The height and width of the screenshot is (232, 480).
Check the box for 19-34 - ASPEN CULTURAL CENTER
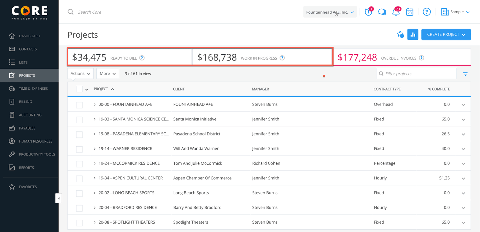point(79,179)
